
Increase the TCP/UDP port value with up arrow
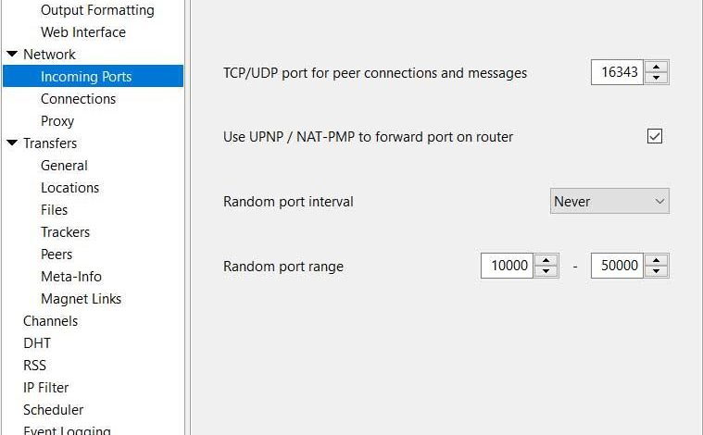coord(657,67)
